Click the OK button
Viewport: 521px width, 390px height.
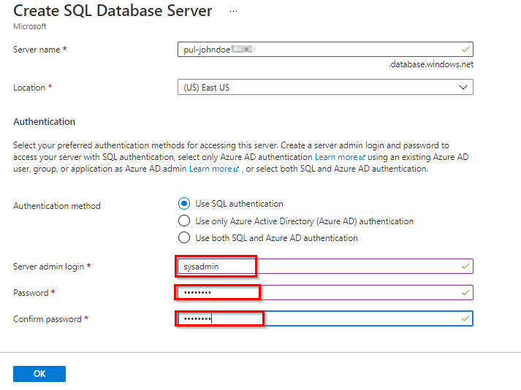point(39,374)
